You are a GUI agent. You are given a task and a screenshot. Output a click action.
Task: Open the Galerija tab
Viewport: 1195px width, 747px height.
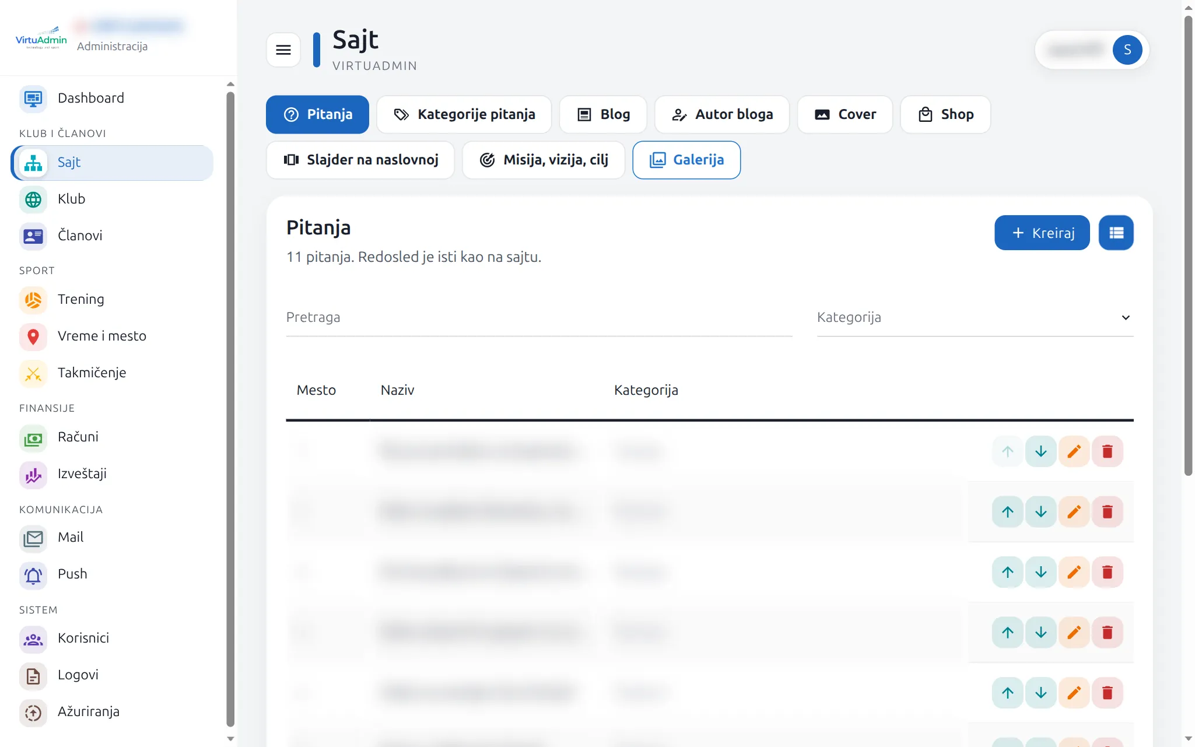pos(686,160)
